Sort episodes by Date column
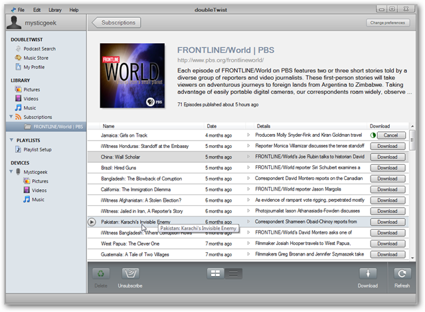 click(225, 126)
